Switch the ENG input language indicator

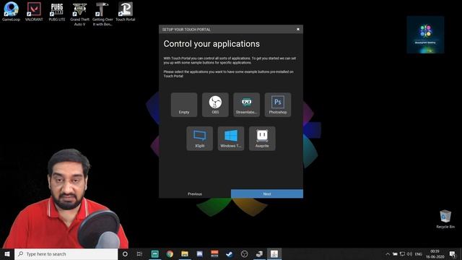pos(419,253)
